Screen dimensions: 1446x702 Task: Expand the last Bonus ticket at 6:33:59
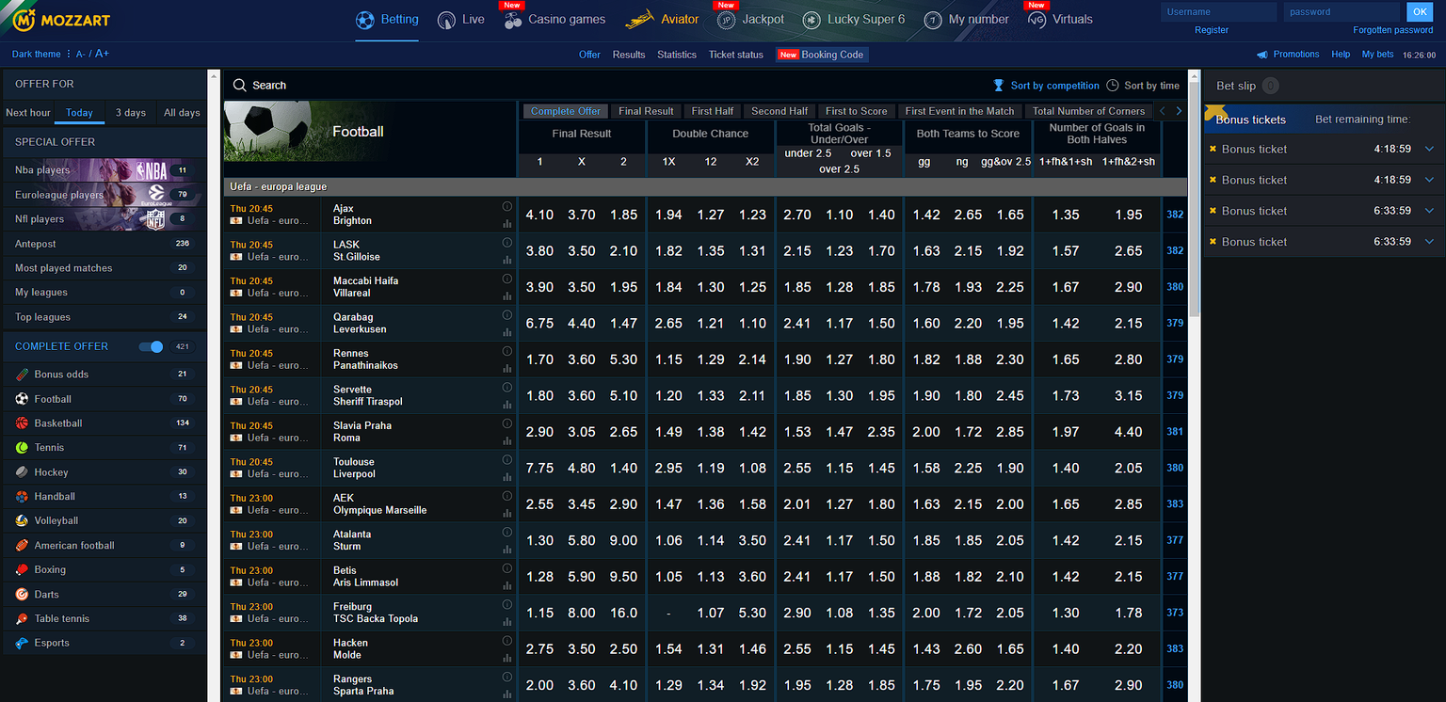[1429, 242]
